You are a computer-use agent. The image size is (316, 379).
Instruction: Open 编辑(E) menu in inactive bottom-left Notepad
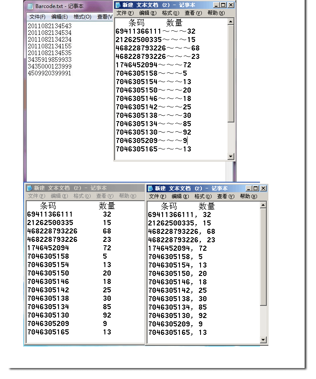pos(59,196)
